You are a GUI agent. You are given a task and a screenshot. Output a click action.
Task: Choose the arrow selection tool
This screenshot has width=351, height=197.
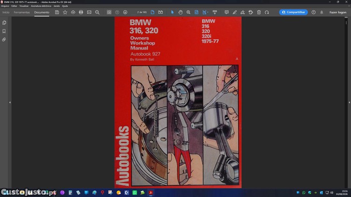[172, 12]
